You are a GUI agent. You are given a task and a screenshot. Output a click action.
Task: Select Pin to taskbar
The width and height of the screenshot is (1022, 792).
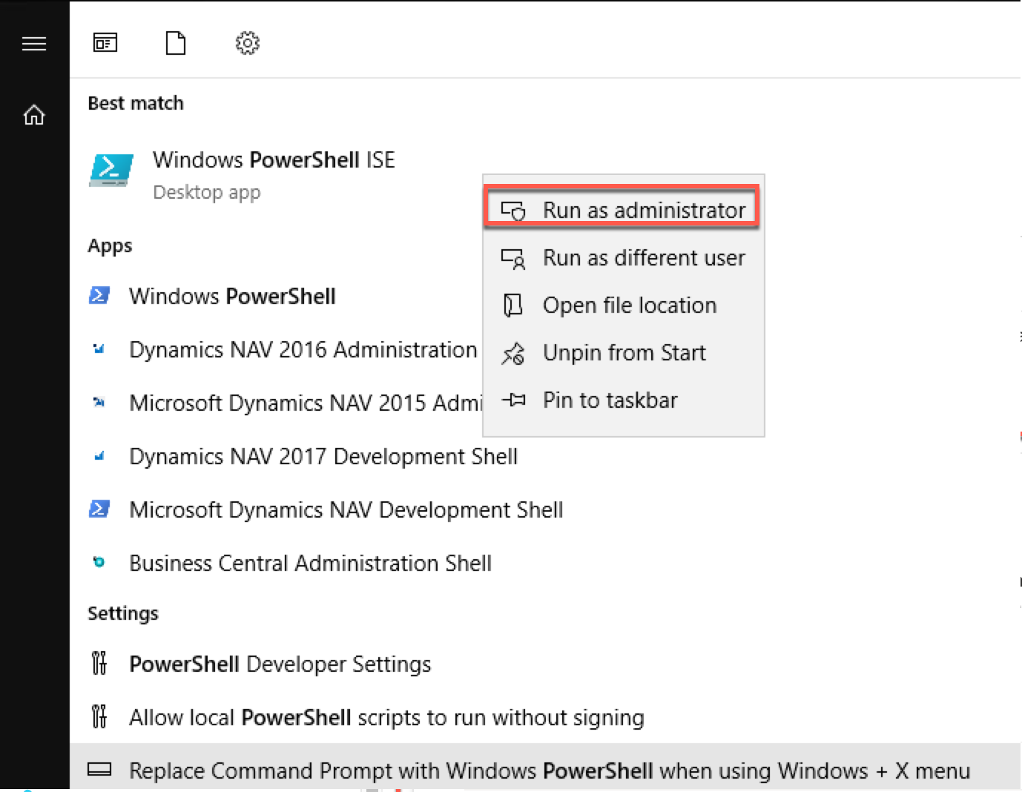(x=623, y=400)
